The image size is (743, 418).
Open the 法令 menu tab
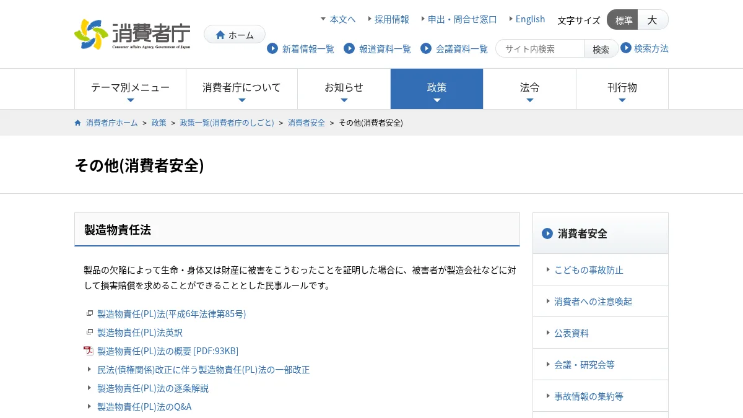click(x=529, y=89)
